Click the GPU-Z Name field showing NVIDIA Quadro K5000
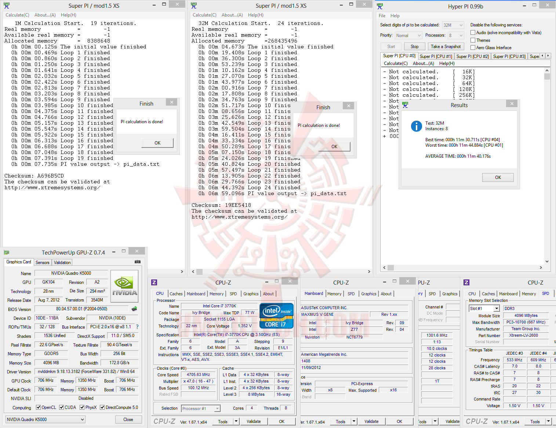The image size is (556, 428). pos(71,273)
